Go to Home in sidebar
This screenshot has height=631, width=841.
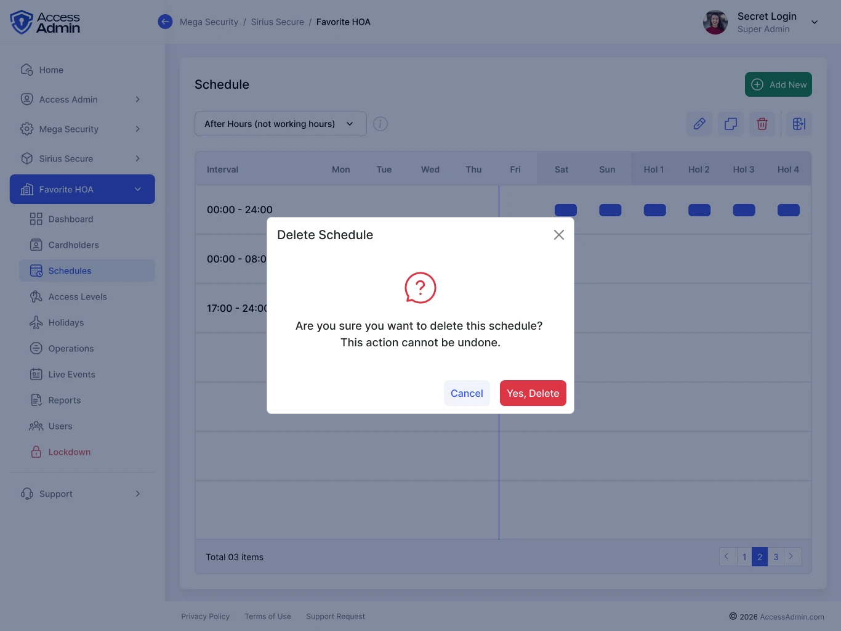tap(82, 70)
